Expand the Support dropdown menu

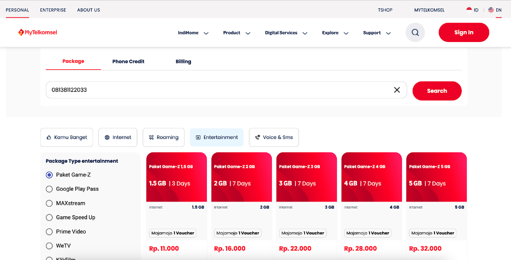click(x=377, y=33)
